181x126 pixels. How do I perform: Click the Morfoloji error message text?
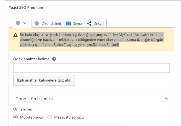coord(92,40)
